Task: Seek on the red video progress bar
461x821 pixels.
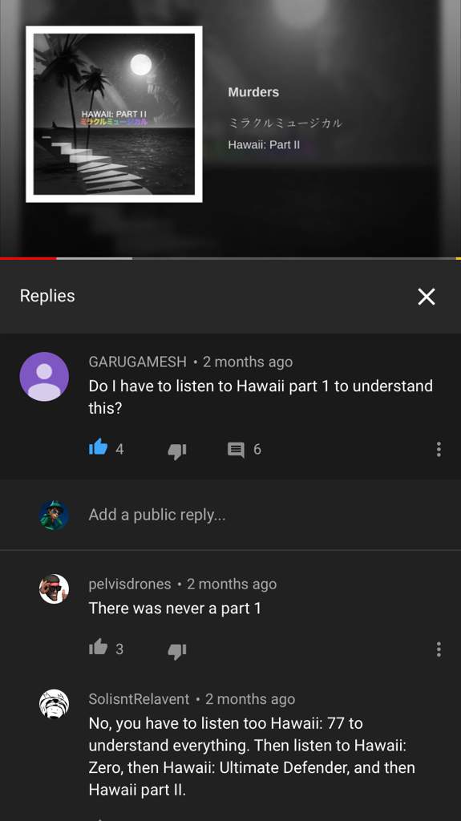Action: [231, 258]
